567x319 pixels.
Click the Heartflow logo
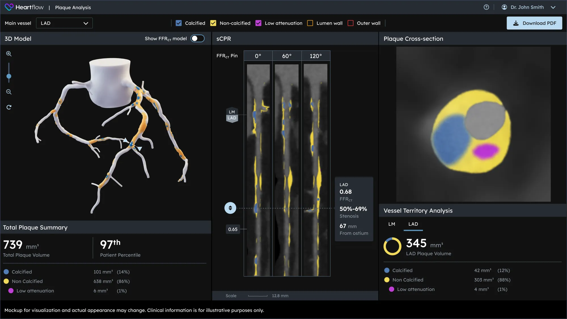pos(24,7)
